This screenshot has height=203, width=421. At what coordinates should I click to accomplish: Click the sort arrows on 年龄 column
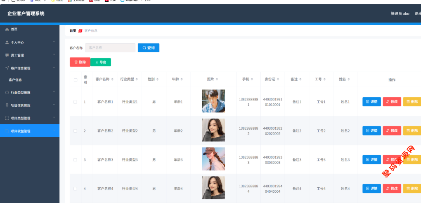[182, 79]
